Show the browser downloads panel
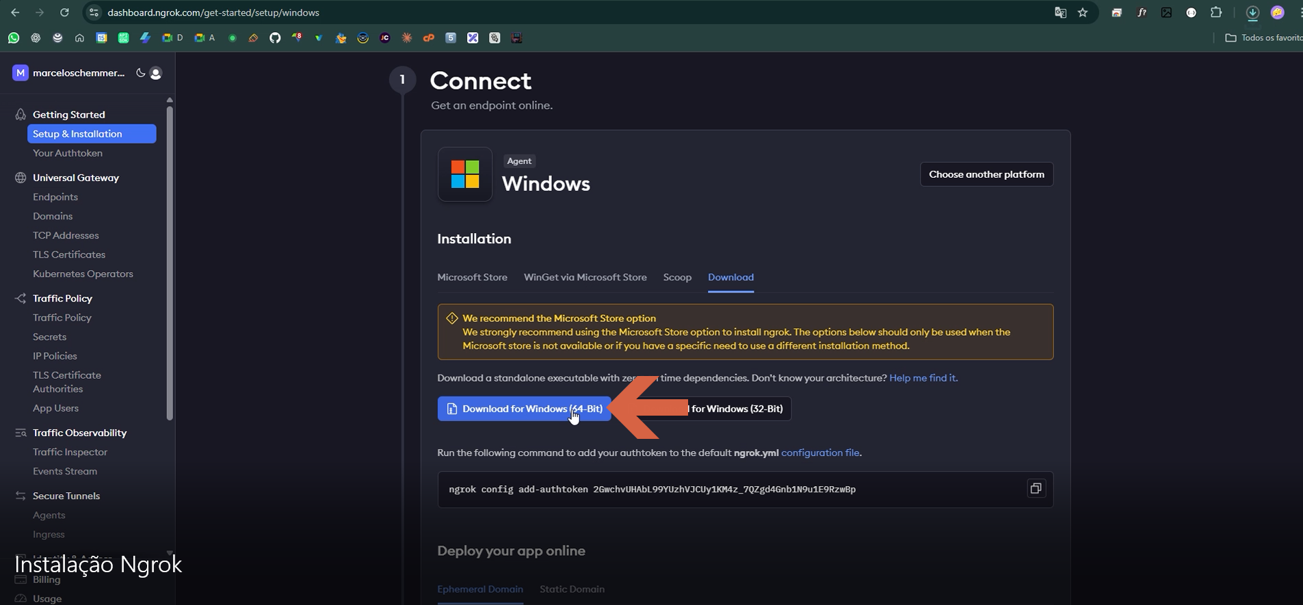The width and height of the screenshot is (1303, 605). point(1252,12)
